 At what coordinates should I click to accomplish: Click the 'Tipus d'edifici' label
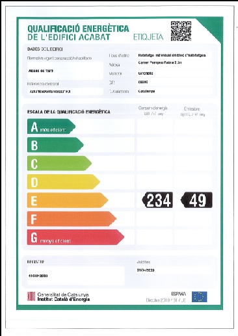tap(119, 56)
